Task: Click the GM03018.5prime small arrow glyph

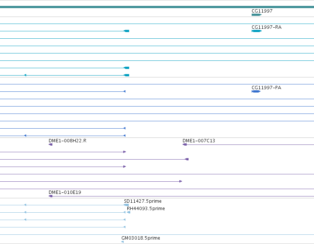Action: pyautogui.click(x=123, y=242)
